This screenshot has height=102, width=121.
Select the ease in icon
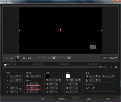tap(88, 88)
